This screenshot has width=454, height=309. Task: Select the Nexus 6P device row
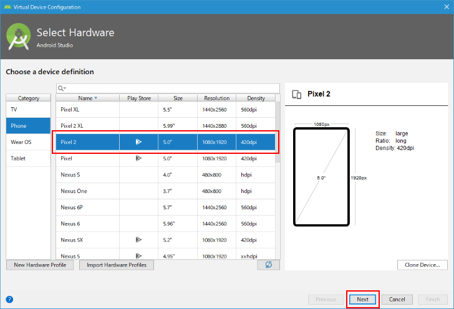click(165, 207)
